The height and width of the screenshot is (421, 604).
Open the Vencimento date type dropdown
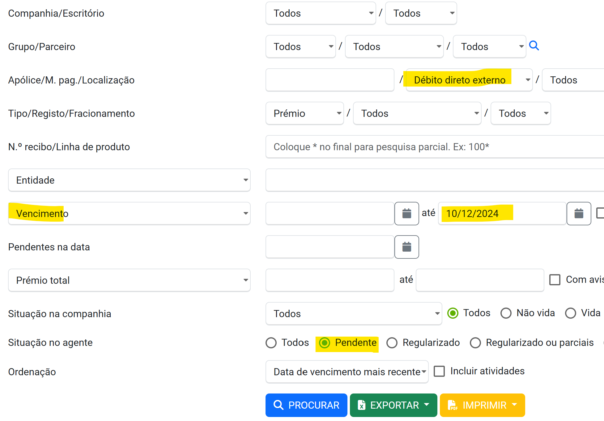point(129,213)
